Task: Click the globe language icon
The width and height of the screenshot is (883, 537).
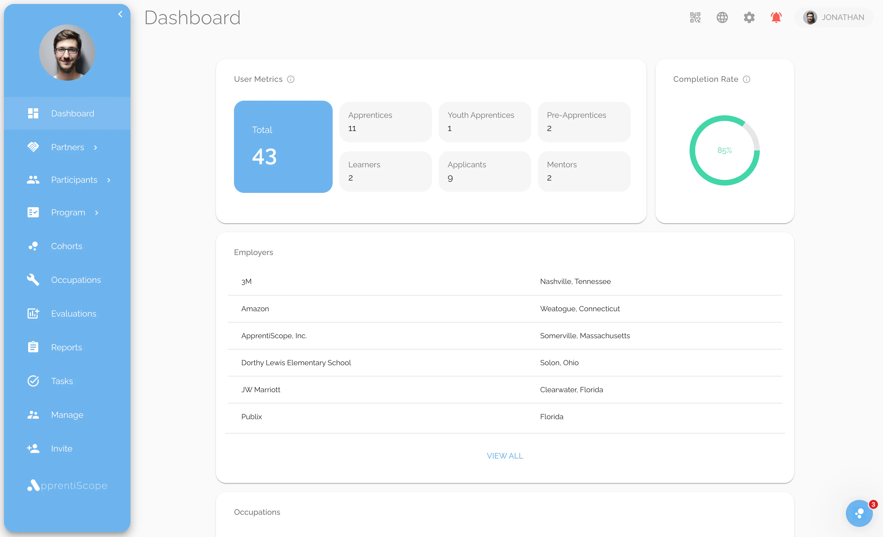Action: (722, 17)
